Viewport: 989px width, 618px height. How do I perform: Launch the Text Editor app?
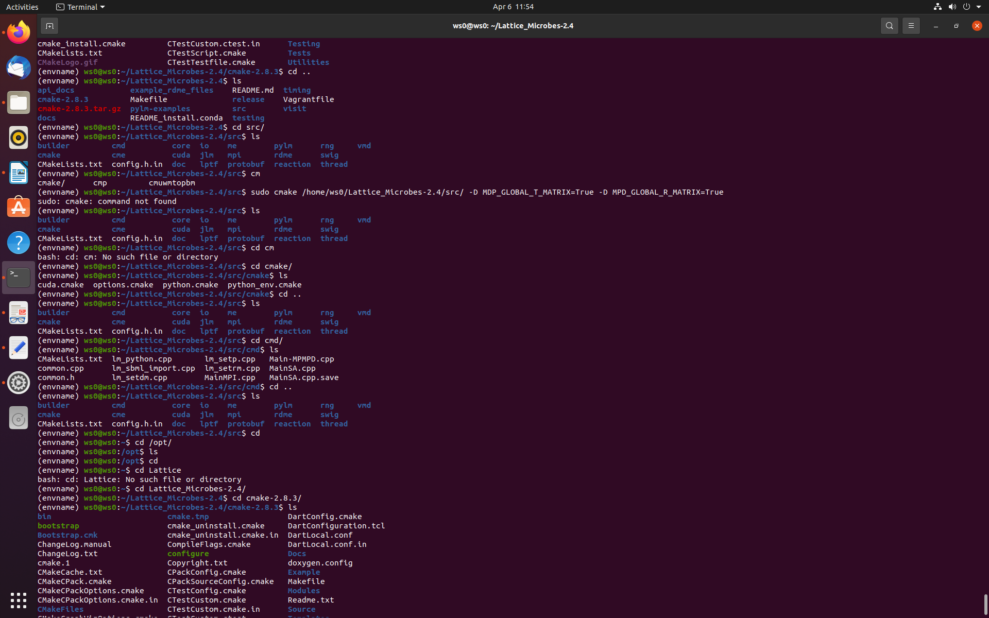[18, 348]
